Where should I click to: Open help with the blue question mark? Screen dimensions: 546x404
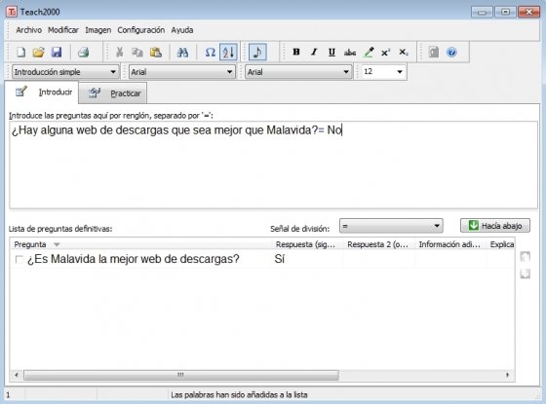(x=451, y=53)
